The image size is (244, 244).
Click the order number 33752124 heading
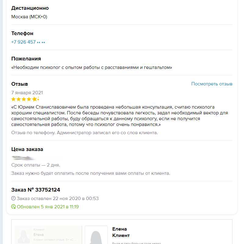(36, 190)
